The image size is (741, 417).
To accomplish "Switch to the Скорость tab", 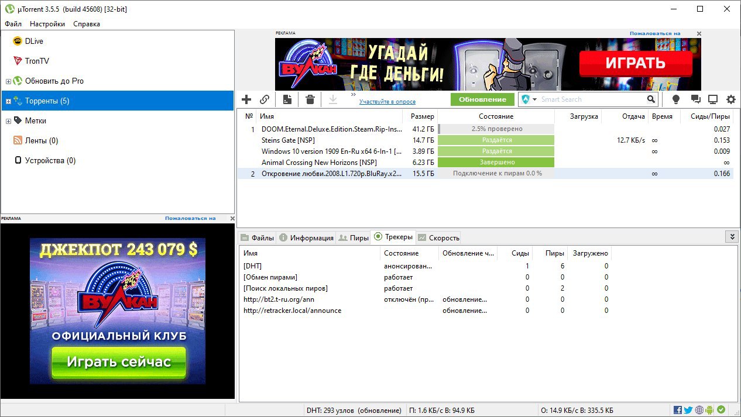I will point(438,237).
